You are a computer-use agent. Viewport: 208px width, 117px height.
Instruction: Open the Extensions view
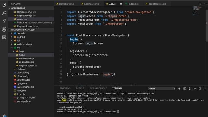click(4, 37)
